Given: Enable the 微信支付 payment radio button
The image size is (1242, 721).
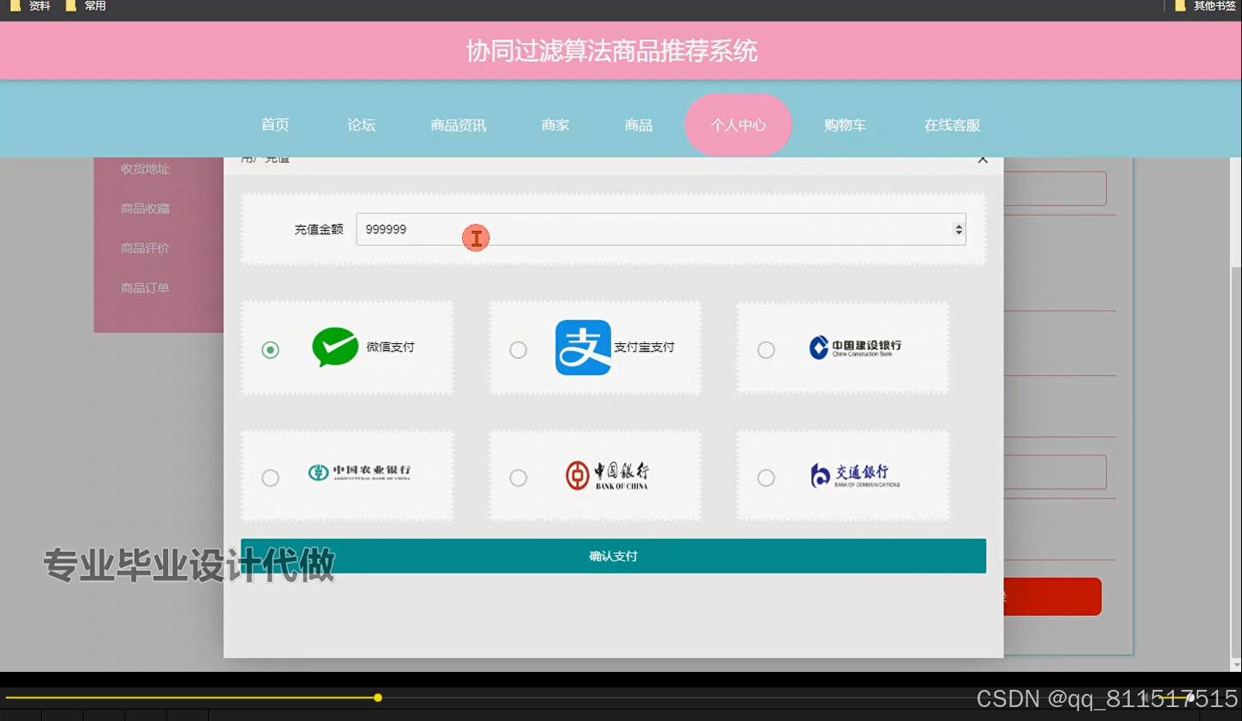Looking at the screenshot, I should (x=270, y=349).
